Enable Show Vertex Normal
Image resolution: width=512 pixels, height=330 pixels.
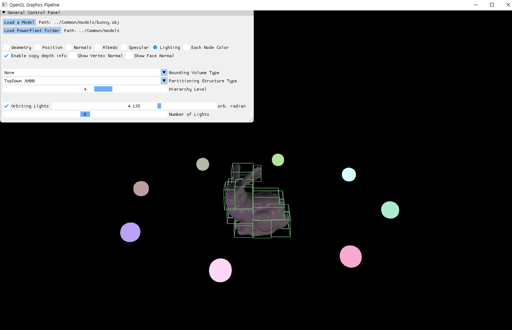click(73, 55)
